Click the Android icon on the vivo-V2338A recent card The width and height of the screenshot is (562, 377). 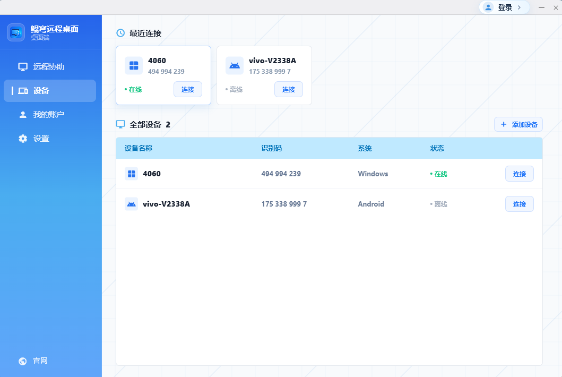[235, 66]
